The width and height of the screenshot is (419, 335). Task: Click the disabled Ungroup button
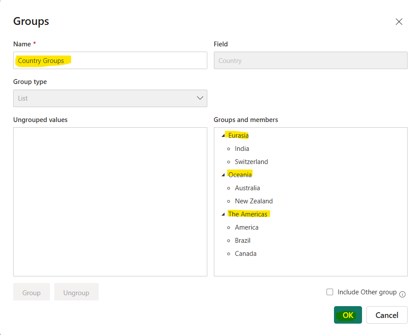pyautogui.click(x=76, y=291)
